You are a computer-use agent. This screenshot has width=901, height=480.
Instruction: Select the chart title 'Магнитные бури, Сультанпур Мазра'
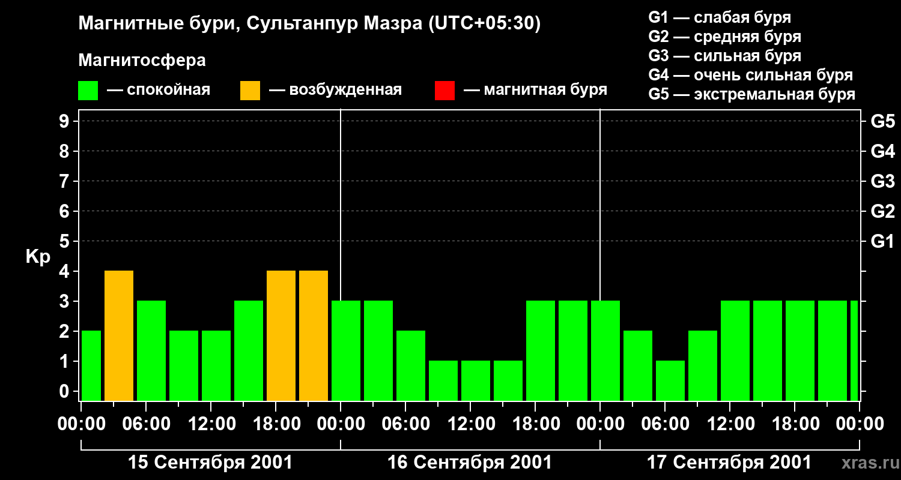(250, 24)
